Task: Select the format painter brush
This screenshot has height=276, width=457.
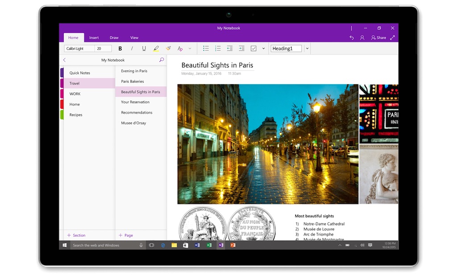Action: (168, 49)
